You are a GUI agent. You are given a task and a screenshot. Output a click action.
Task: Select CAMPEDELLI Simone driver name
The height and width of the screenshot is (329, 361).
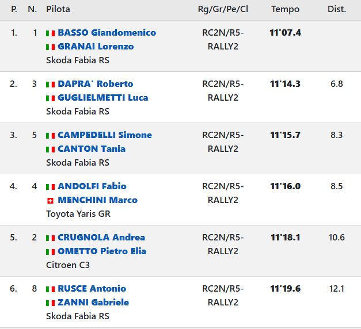105,135
